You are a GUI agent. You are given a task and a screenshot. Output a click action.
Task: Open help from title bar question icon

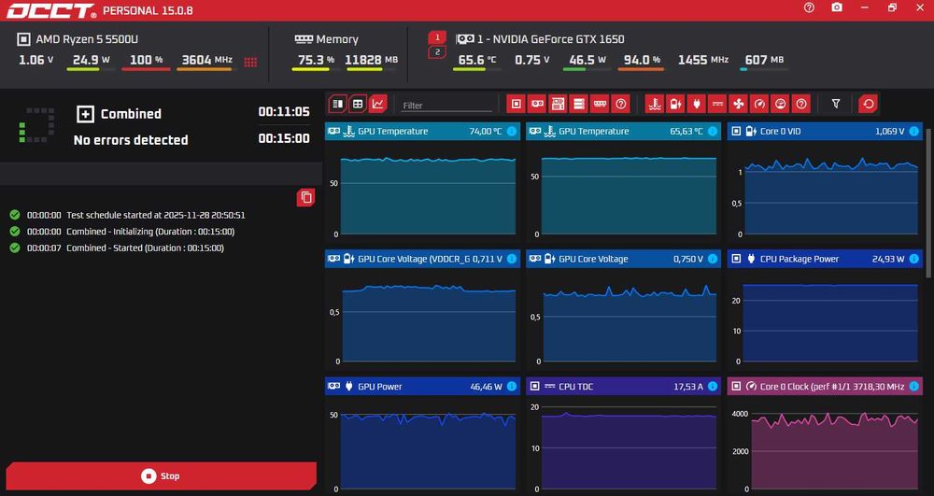809,7
